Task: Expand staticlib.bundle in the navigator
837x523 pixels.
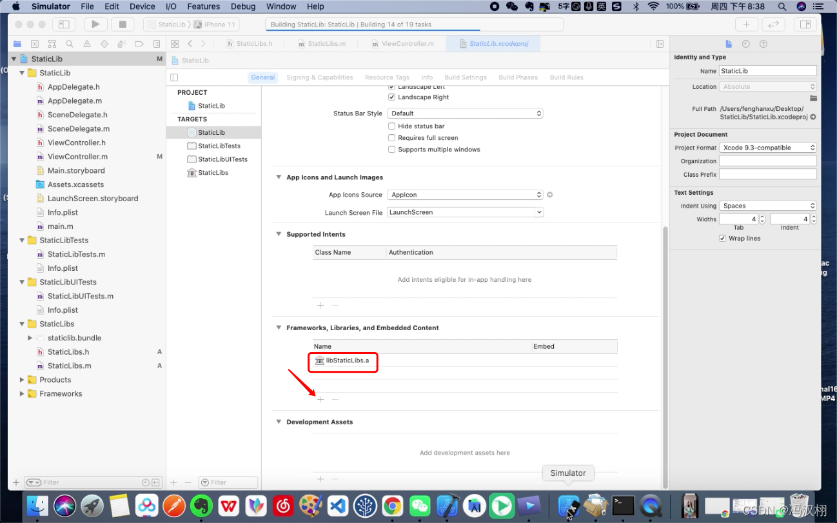Action: pos(30,338)
